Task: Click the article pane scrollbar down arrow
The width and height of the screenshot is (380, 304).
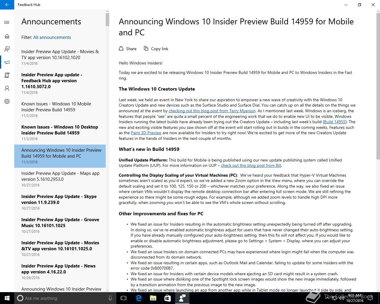Action: [x=378, y=290]
